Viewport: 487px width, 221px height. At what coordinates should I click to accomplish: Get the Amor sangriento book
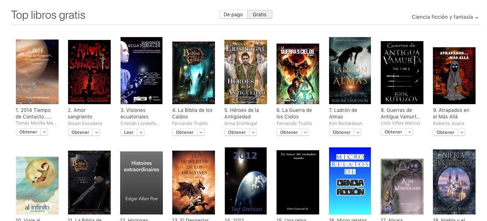(81, 132)
